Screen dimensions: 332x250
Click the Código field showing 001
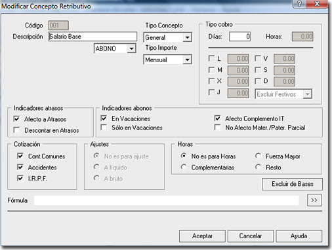point(58,26)
